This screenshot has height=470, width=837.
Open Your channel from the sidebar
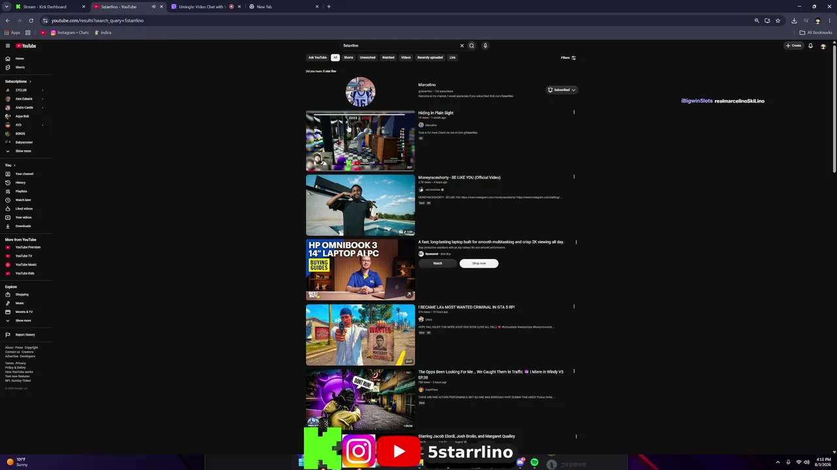pos(24,174)
